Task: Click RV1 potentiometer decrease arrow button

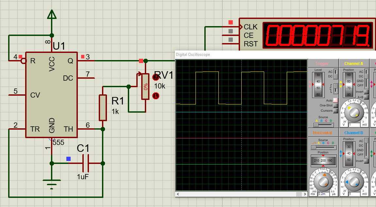Action: point(156,96)
